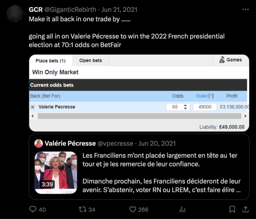Share GCR's tweet
The width and height of the screenshot is (256, 219).
point(244,209)
